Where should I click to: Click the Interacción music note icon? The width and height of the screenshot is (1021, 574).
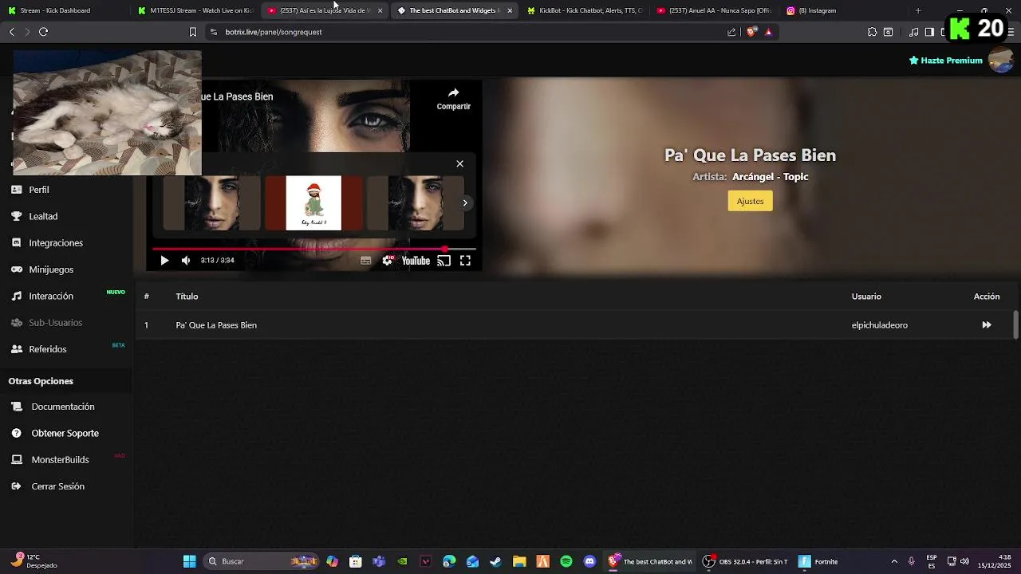click(x=16, y=296)
